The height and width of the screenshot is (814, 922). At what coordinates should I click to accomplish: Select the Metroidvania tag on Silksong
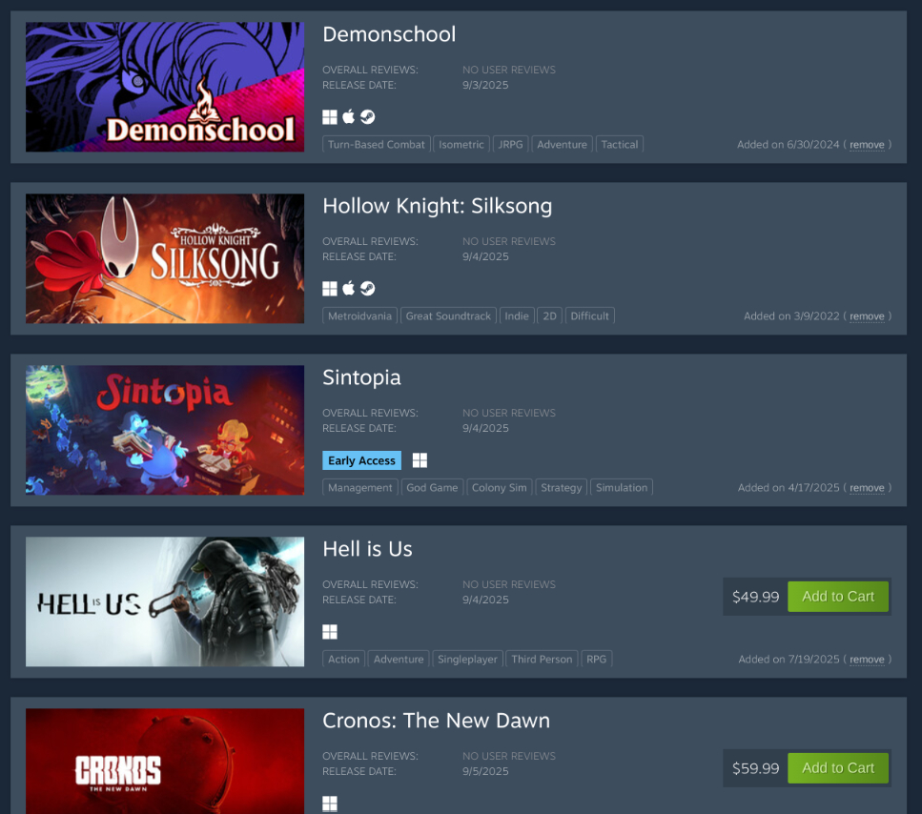(x=359, y=316)
